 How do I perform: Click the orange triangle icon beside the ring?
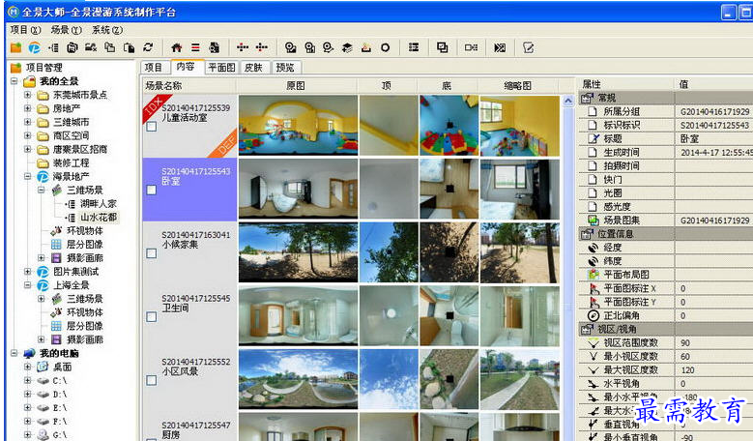366,47
